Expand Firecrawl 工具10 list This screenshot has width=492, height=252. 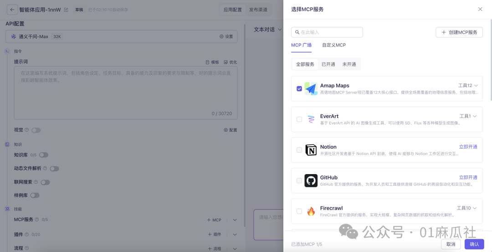[467, 208]
